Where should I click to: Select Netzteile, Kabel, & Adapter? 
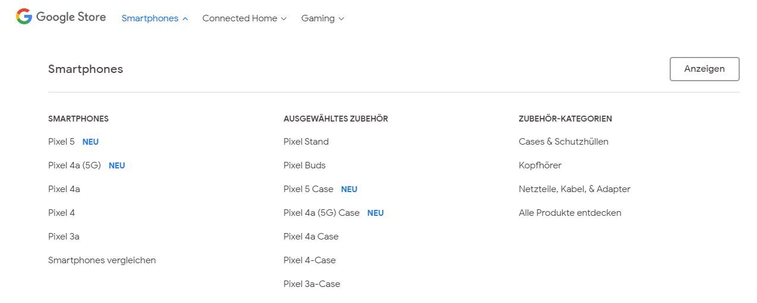pyautogui.click(x=574, y=189)
